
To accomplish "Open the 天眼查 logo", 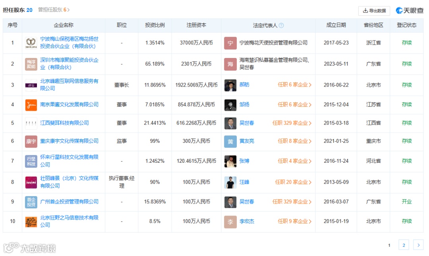I will pos(410,10).
